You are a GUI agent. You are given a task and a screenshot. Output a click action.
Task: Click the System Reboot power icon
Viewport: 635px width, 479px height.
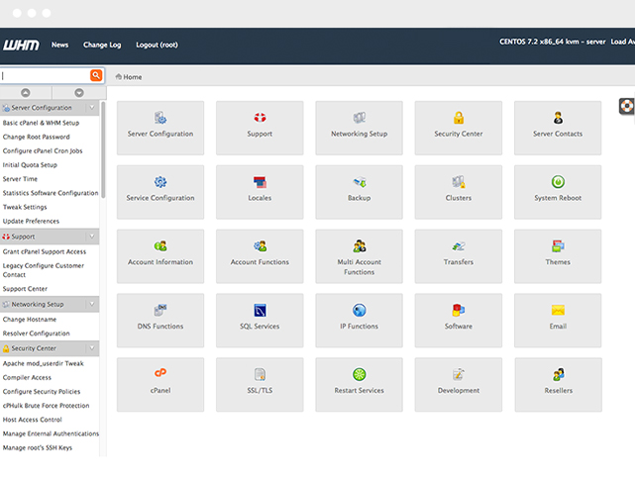point(558,182)
